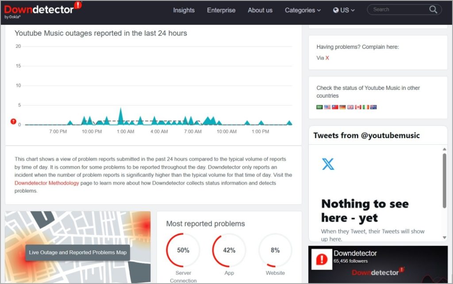The width and height of the screenshot is (453, 284).
Task: Click the Most reported problems heading
Action: (x=205, y=224)
